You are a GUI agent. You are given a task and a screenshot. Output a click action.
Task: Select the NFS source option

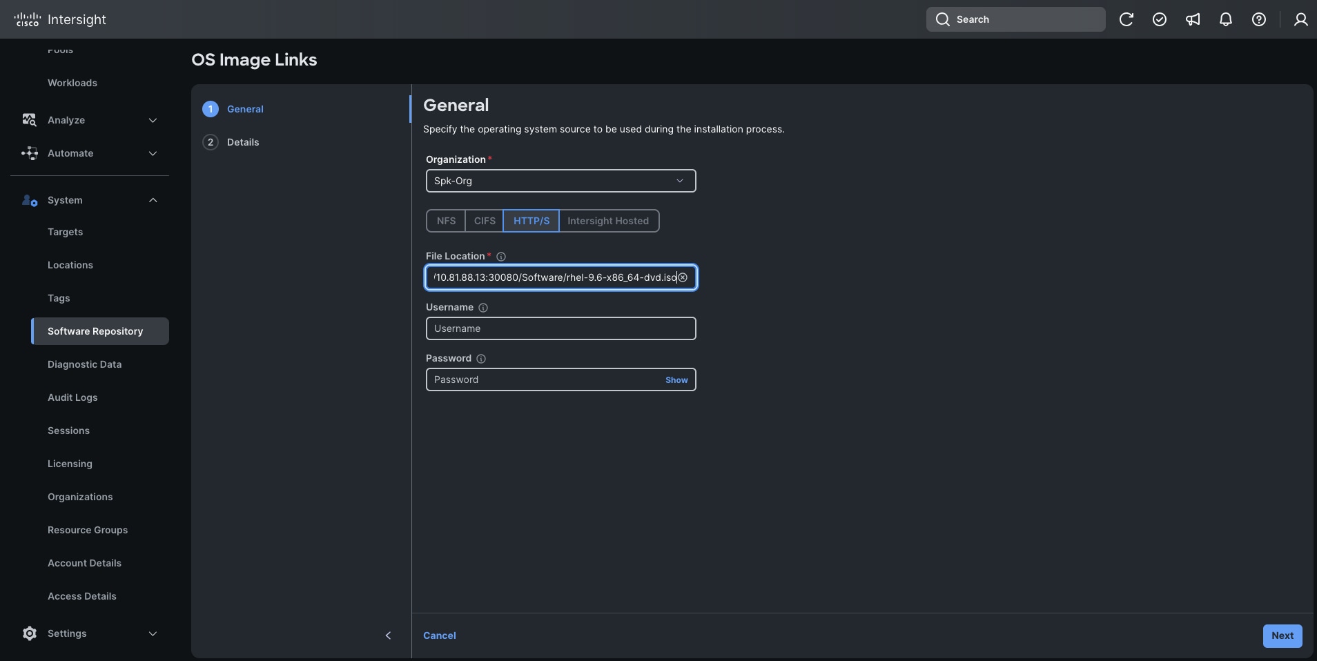point(445,221)
